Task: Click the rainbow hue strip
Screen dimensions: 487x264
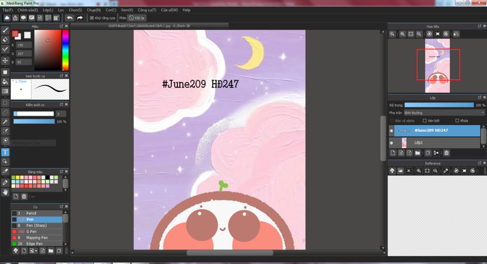Action: (x=65, y=50)
